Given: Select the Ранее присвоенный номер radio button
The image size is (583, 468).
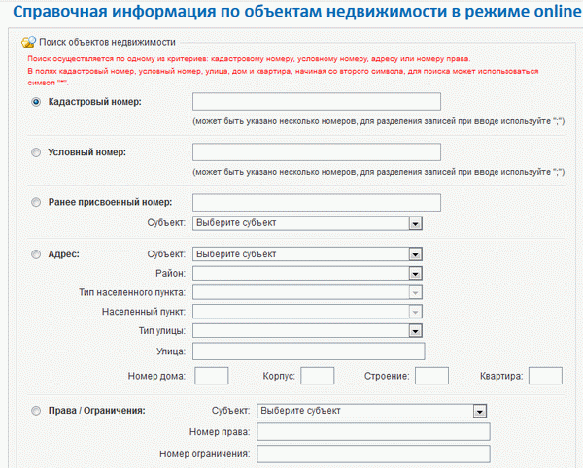Looking at the screenshot, I should pyautogui.click(x=36, y=202).
